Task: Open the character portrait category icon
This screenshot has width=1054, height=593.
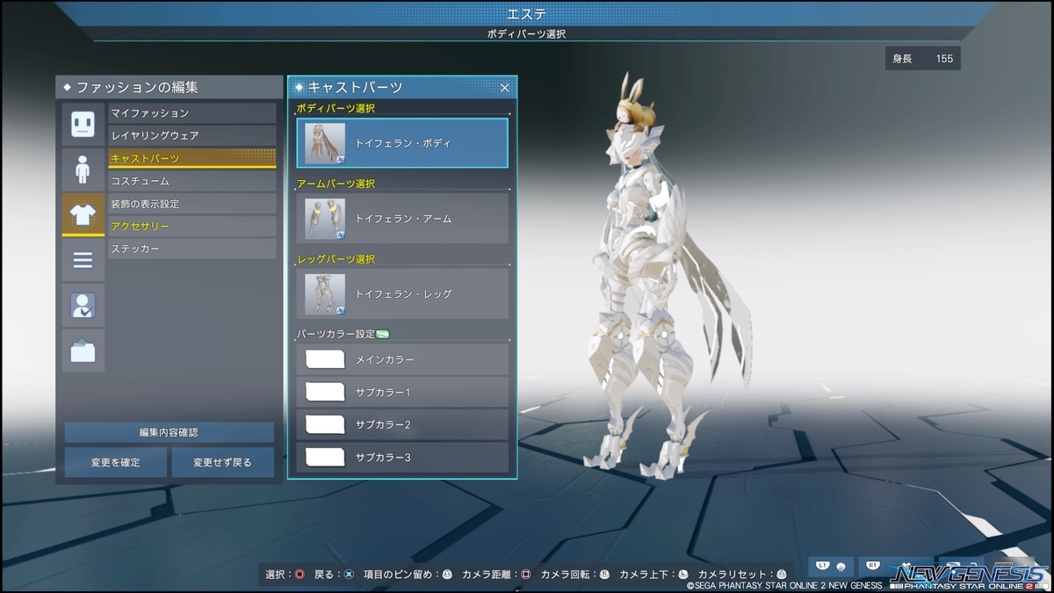Action: (83, 306)
